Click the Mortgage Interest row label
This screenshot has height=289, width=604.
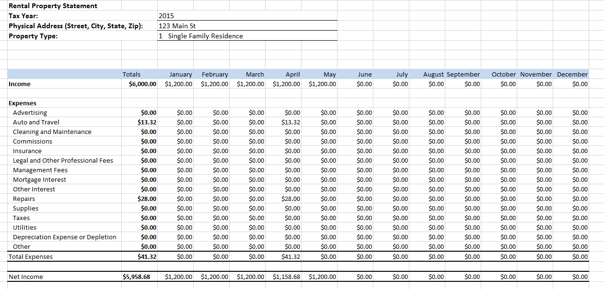point(39,180)
